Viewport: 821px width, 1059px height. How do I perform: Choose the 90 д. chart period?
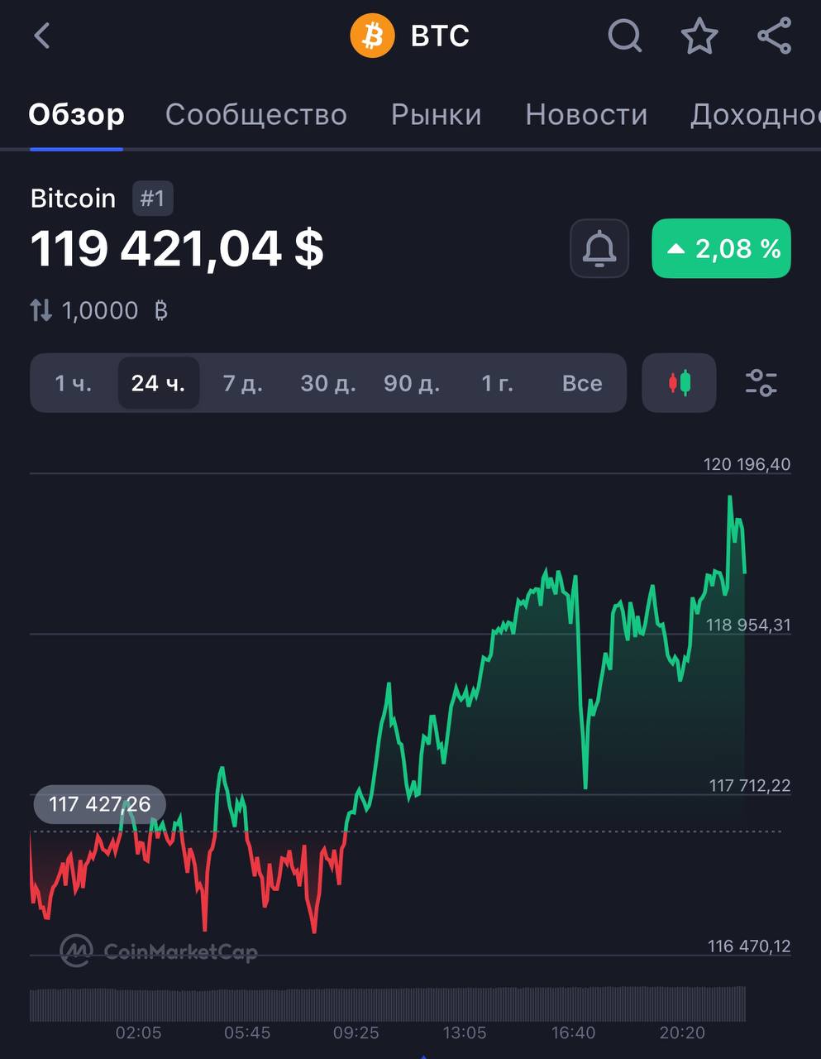(412, 383)
